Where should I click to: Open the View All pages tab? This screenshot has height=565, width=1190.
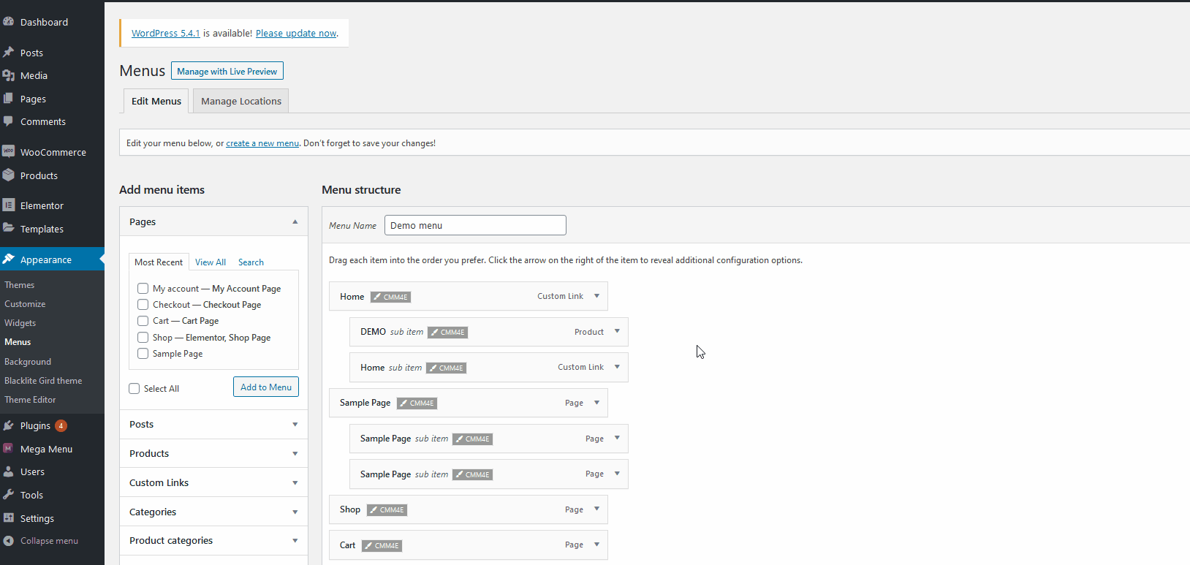(211, 262)
